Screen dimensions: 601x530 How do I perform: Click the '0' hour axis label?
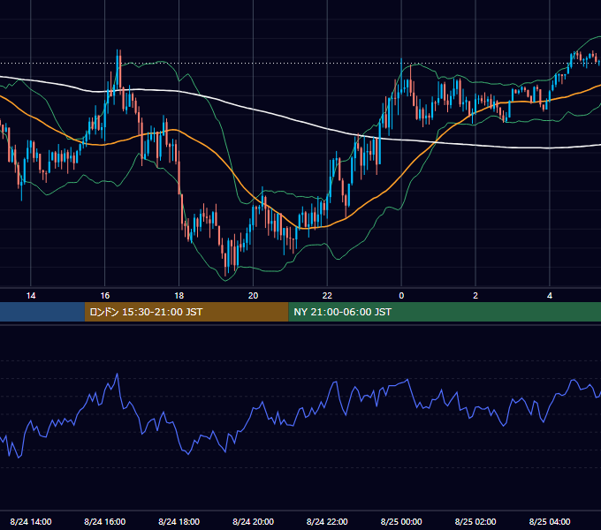[x=401, y=296]
